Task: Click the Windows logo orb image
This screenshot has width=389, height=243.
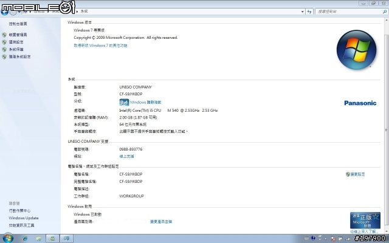Action: pos(356,50)
